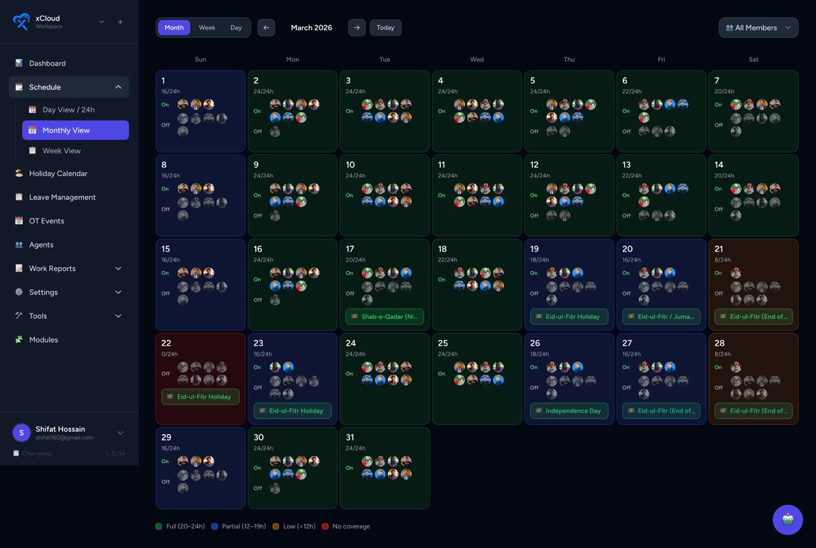
Task: Click the xCloud workspace logo
Action: [21, 22]
